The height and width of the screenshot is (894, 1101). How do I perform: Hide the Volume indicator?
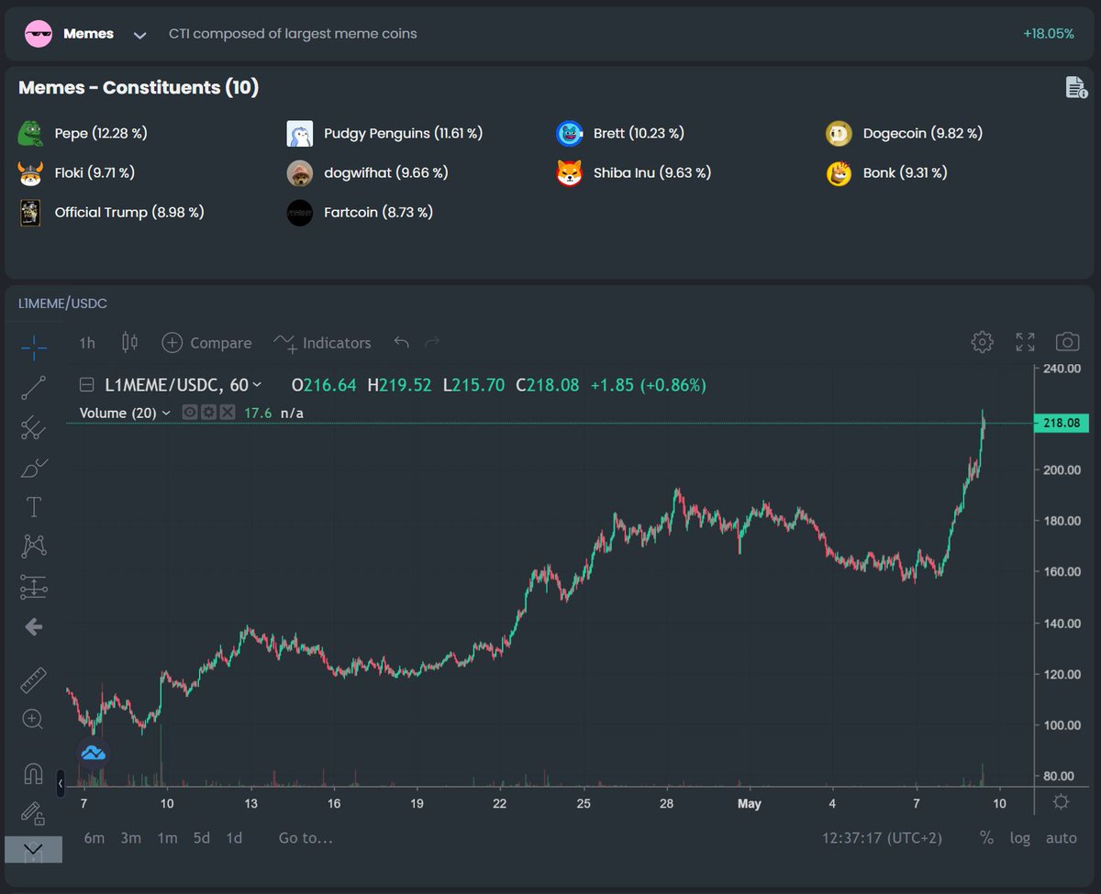pos(191,413)
